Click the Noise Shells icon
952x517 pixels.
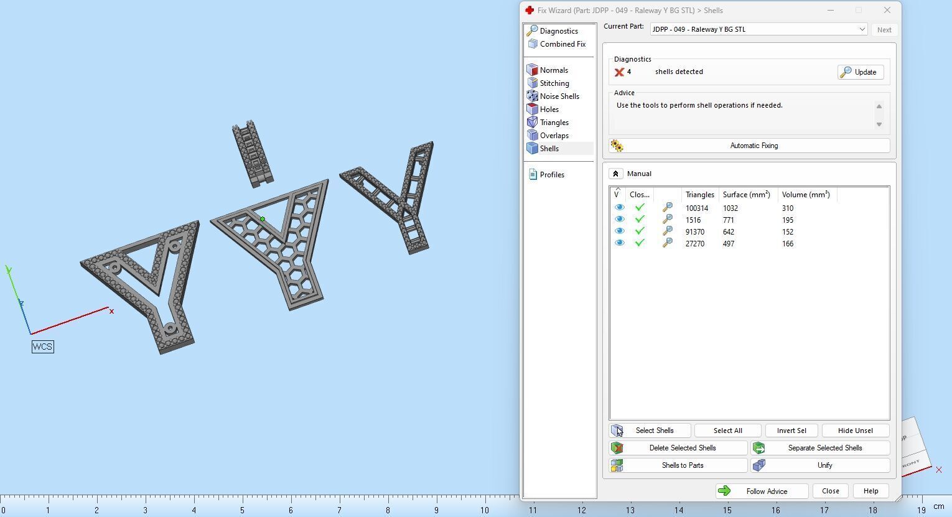tap(532, 96)
